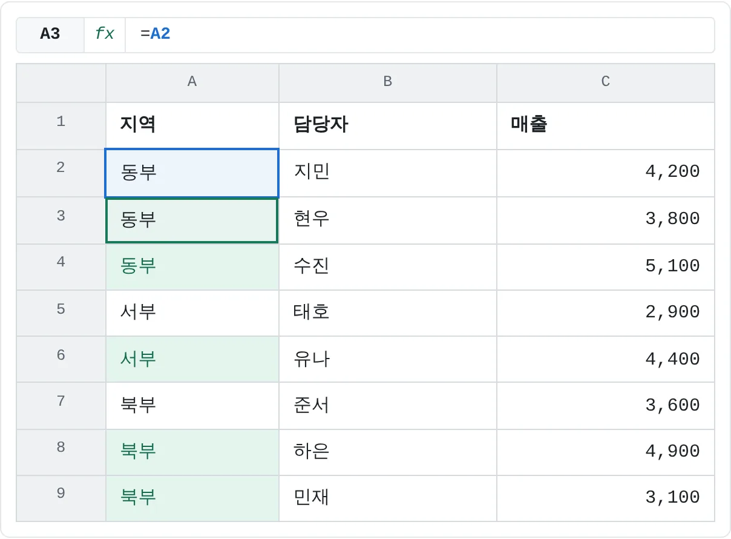This screenshot has width=731, height=539.
Task: Select cell A3 with 동부
Action: [x=192, y=220]
